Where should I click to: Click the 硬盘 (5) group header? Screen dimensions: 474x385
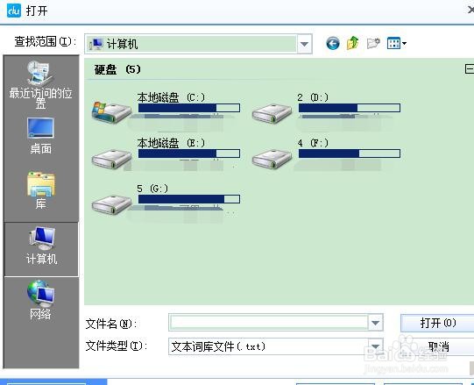[117, 69]
